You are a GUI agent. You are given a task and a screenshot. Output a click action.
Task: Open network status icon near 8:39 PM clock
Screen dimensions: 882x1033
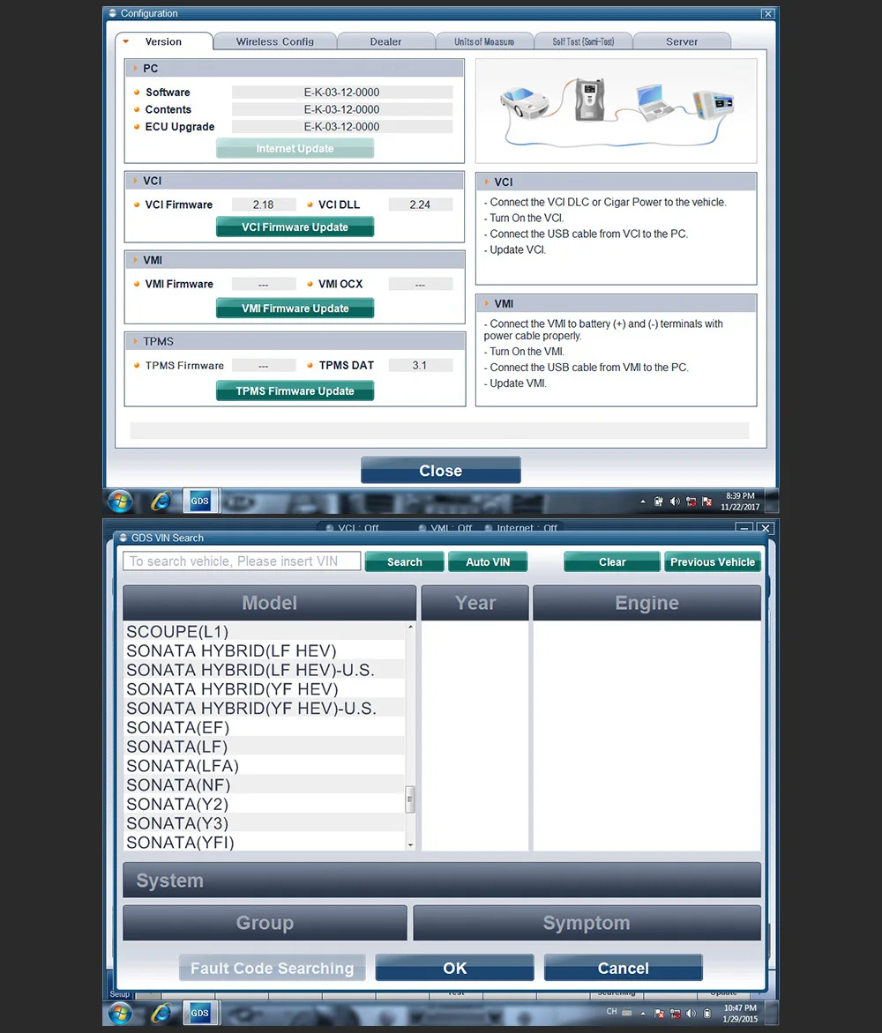click(x=691, y=502)
